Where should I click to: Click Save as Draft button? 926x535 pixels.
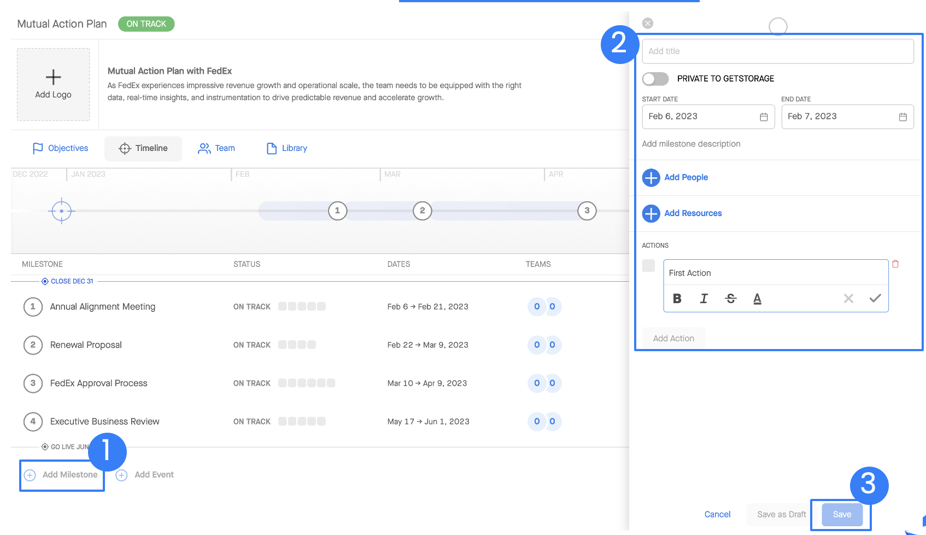coord(781,514)
